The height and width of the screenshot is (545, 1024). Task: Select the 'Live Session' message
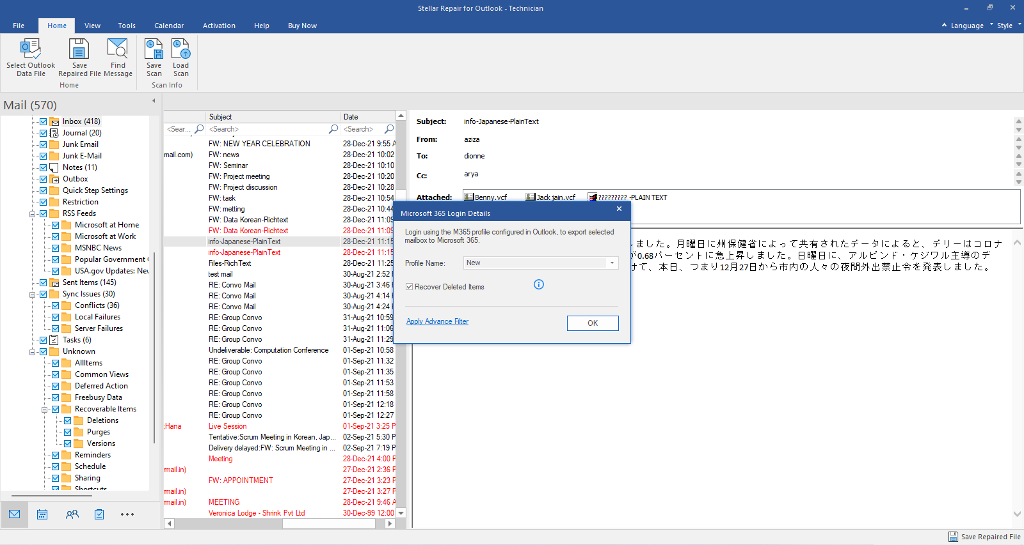(227, 426)
